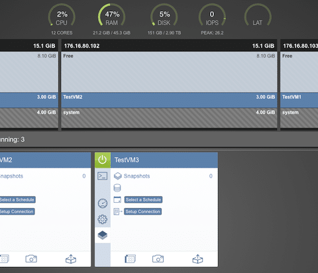Click Select a Schedule on VM2 card

(17, 199)
